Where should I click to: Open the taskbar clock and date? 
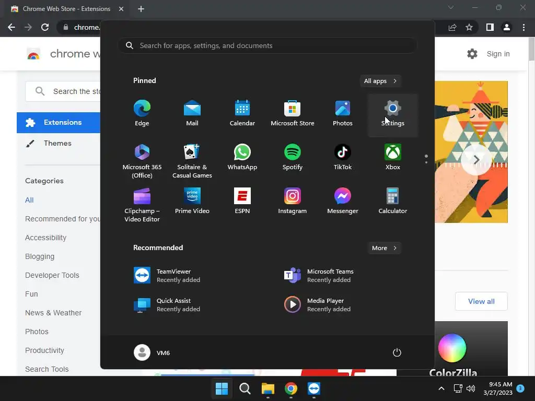pyautogui.click(x=498, y=388)
